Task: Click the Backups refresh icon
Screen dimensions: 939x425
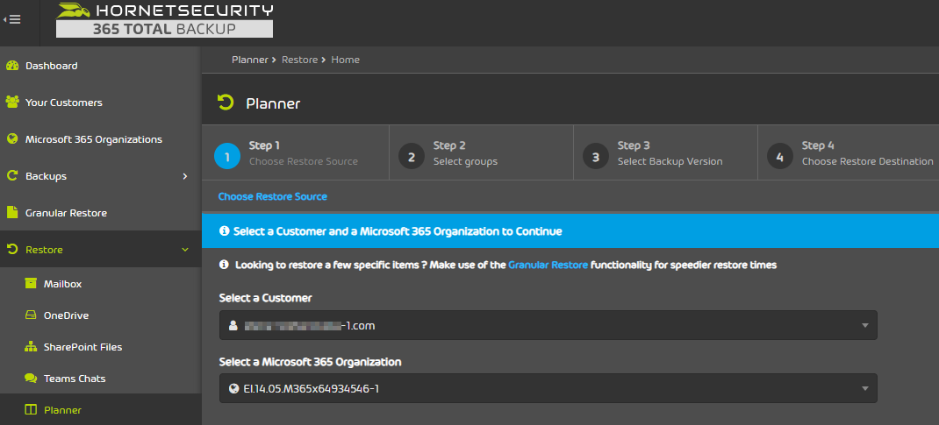Action: (12, 176)
